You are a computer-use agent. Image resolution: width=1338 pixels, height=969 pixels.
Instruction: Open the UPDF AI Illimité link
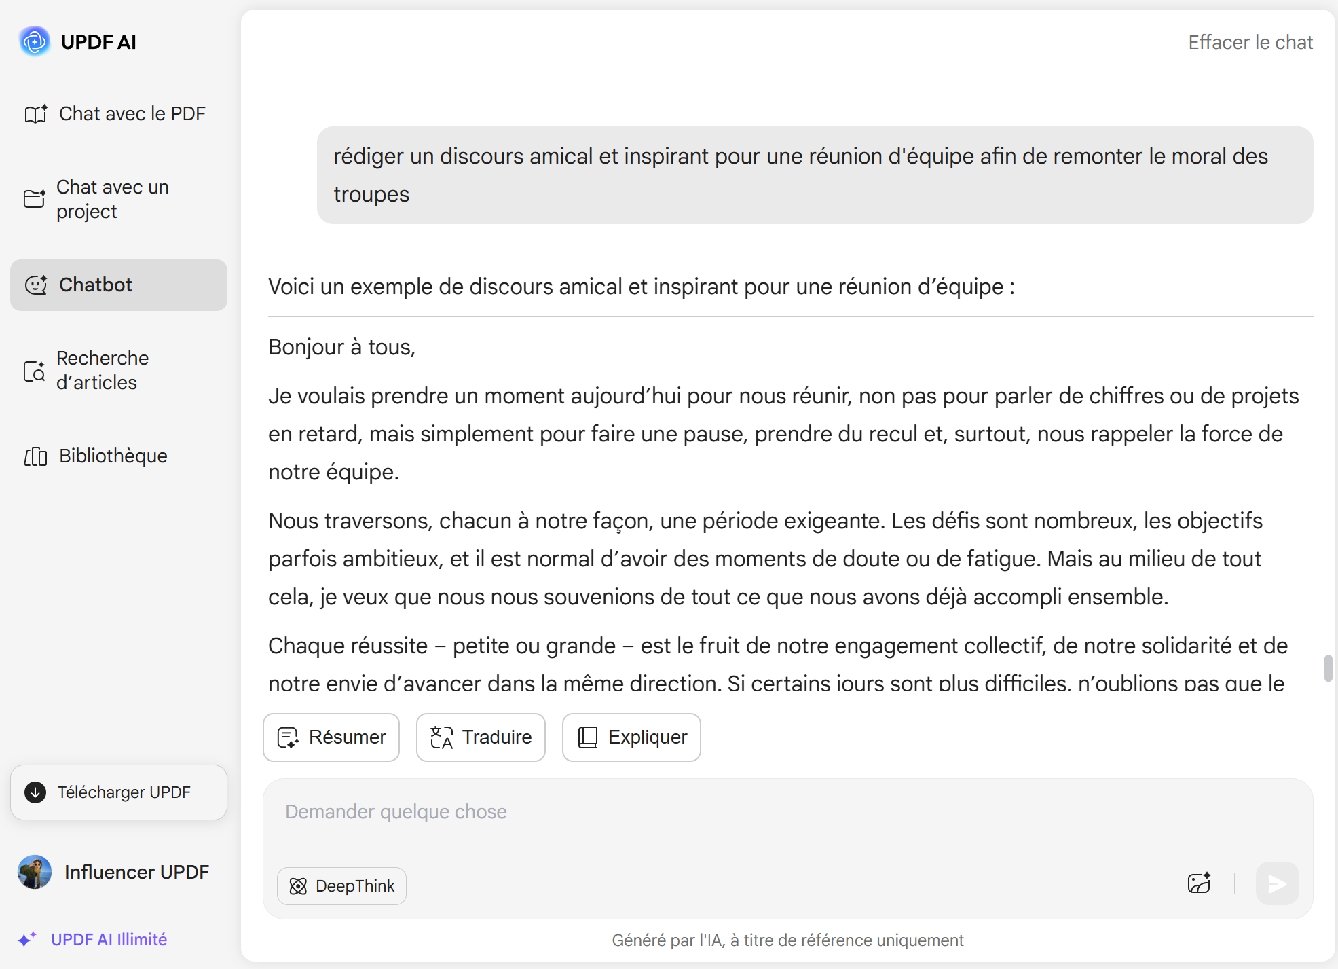point(109,939)
